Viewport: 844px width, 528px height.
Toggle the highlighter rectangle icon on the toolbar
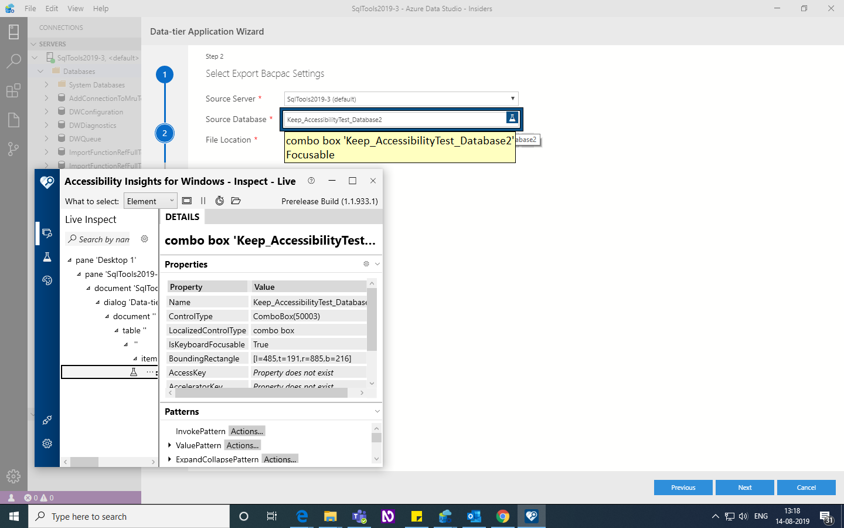tap(186, 201)
